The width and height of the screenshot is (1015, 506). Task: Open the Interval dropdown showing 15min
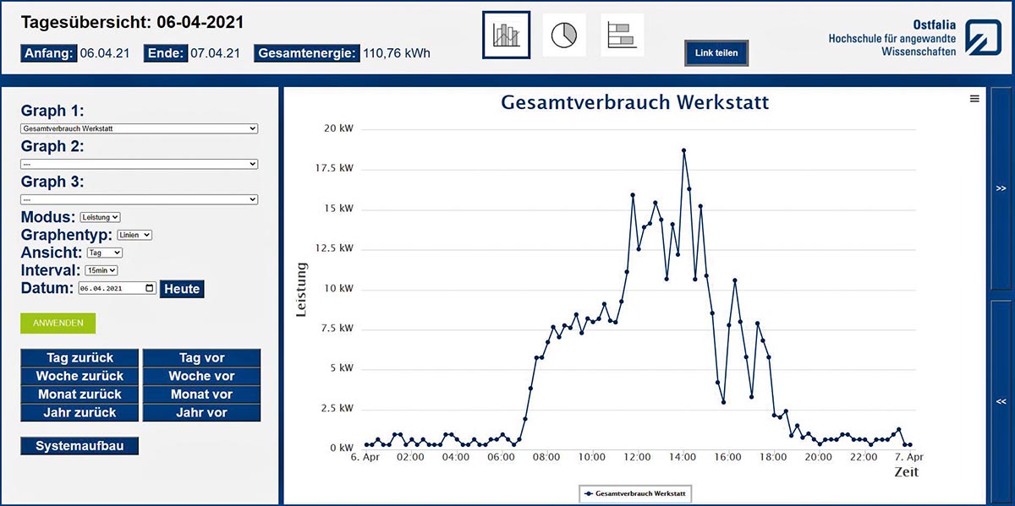pyautogui.click(x=101, y=270)
